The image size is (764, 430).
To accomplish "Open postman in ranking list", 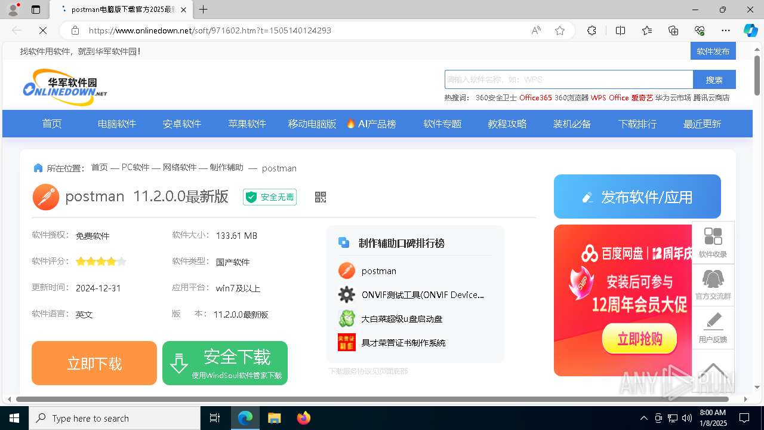I will (379, 271).
